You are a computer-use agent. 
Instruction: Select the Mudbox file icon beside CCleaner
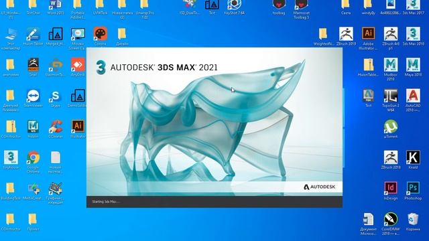click(x=33, y=129)
